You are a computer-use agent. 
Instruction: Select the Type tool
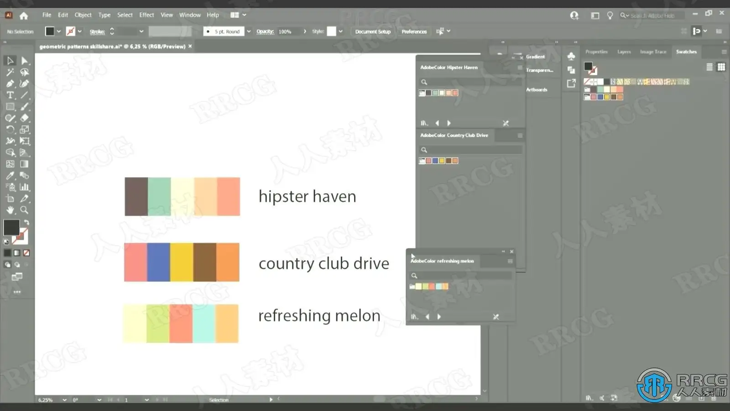10,95
